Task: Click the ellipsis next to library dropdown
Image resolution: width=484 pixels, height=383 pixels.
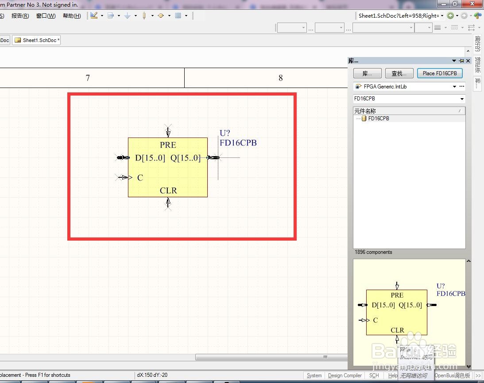Action: [462, 86]
